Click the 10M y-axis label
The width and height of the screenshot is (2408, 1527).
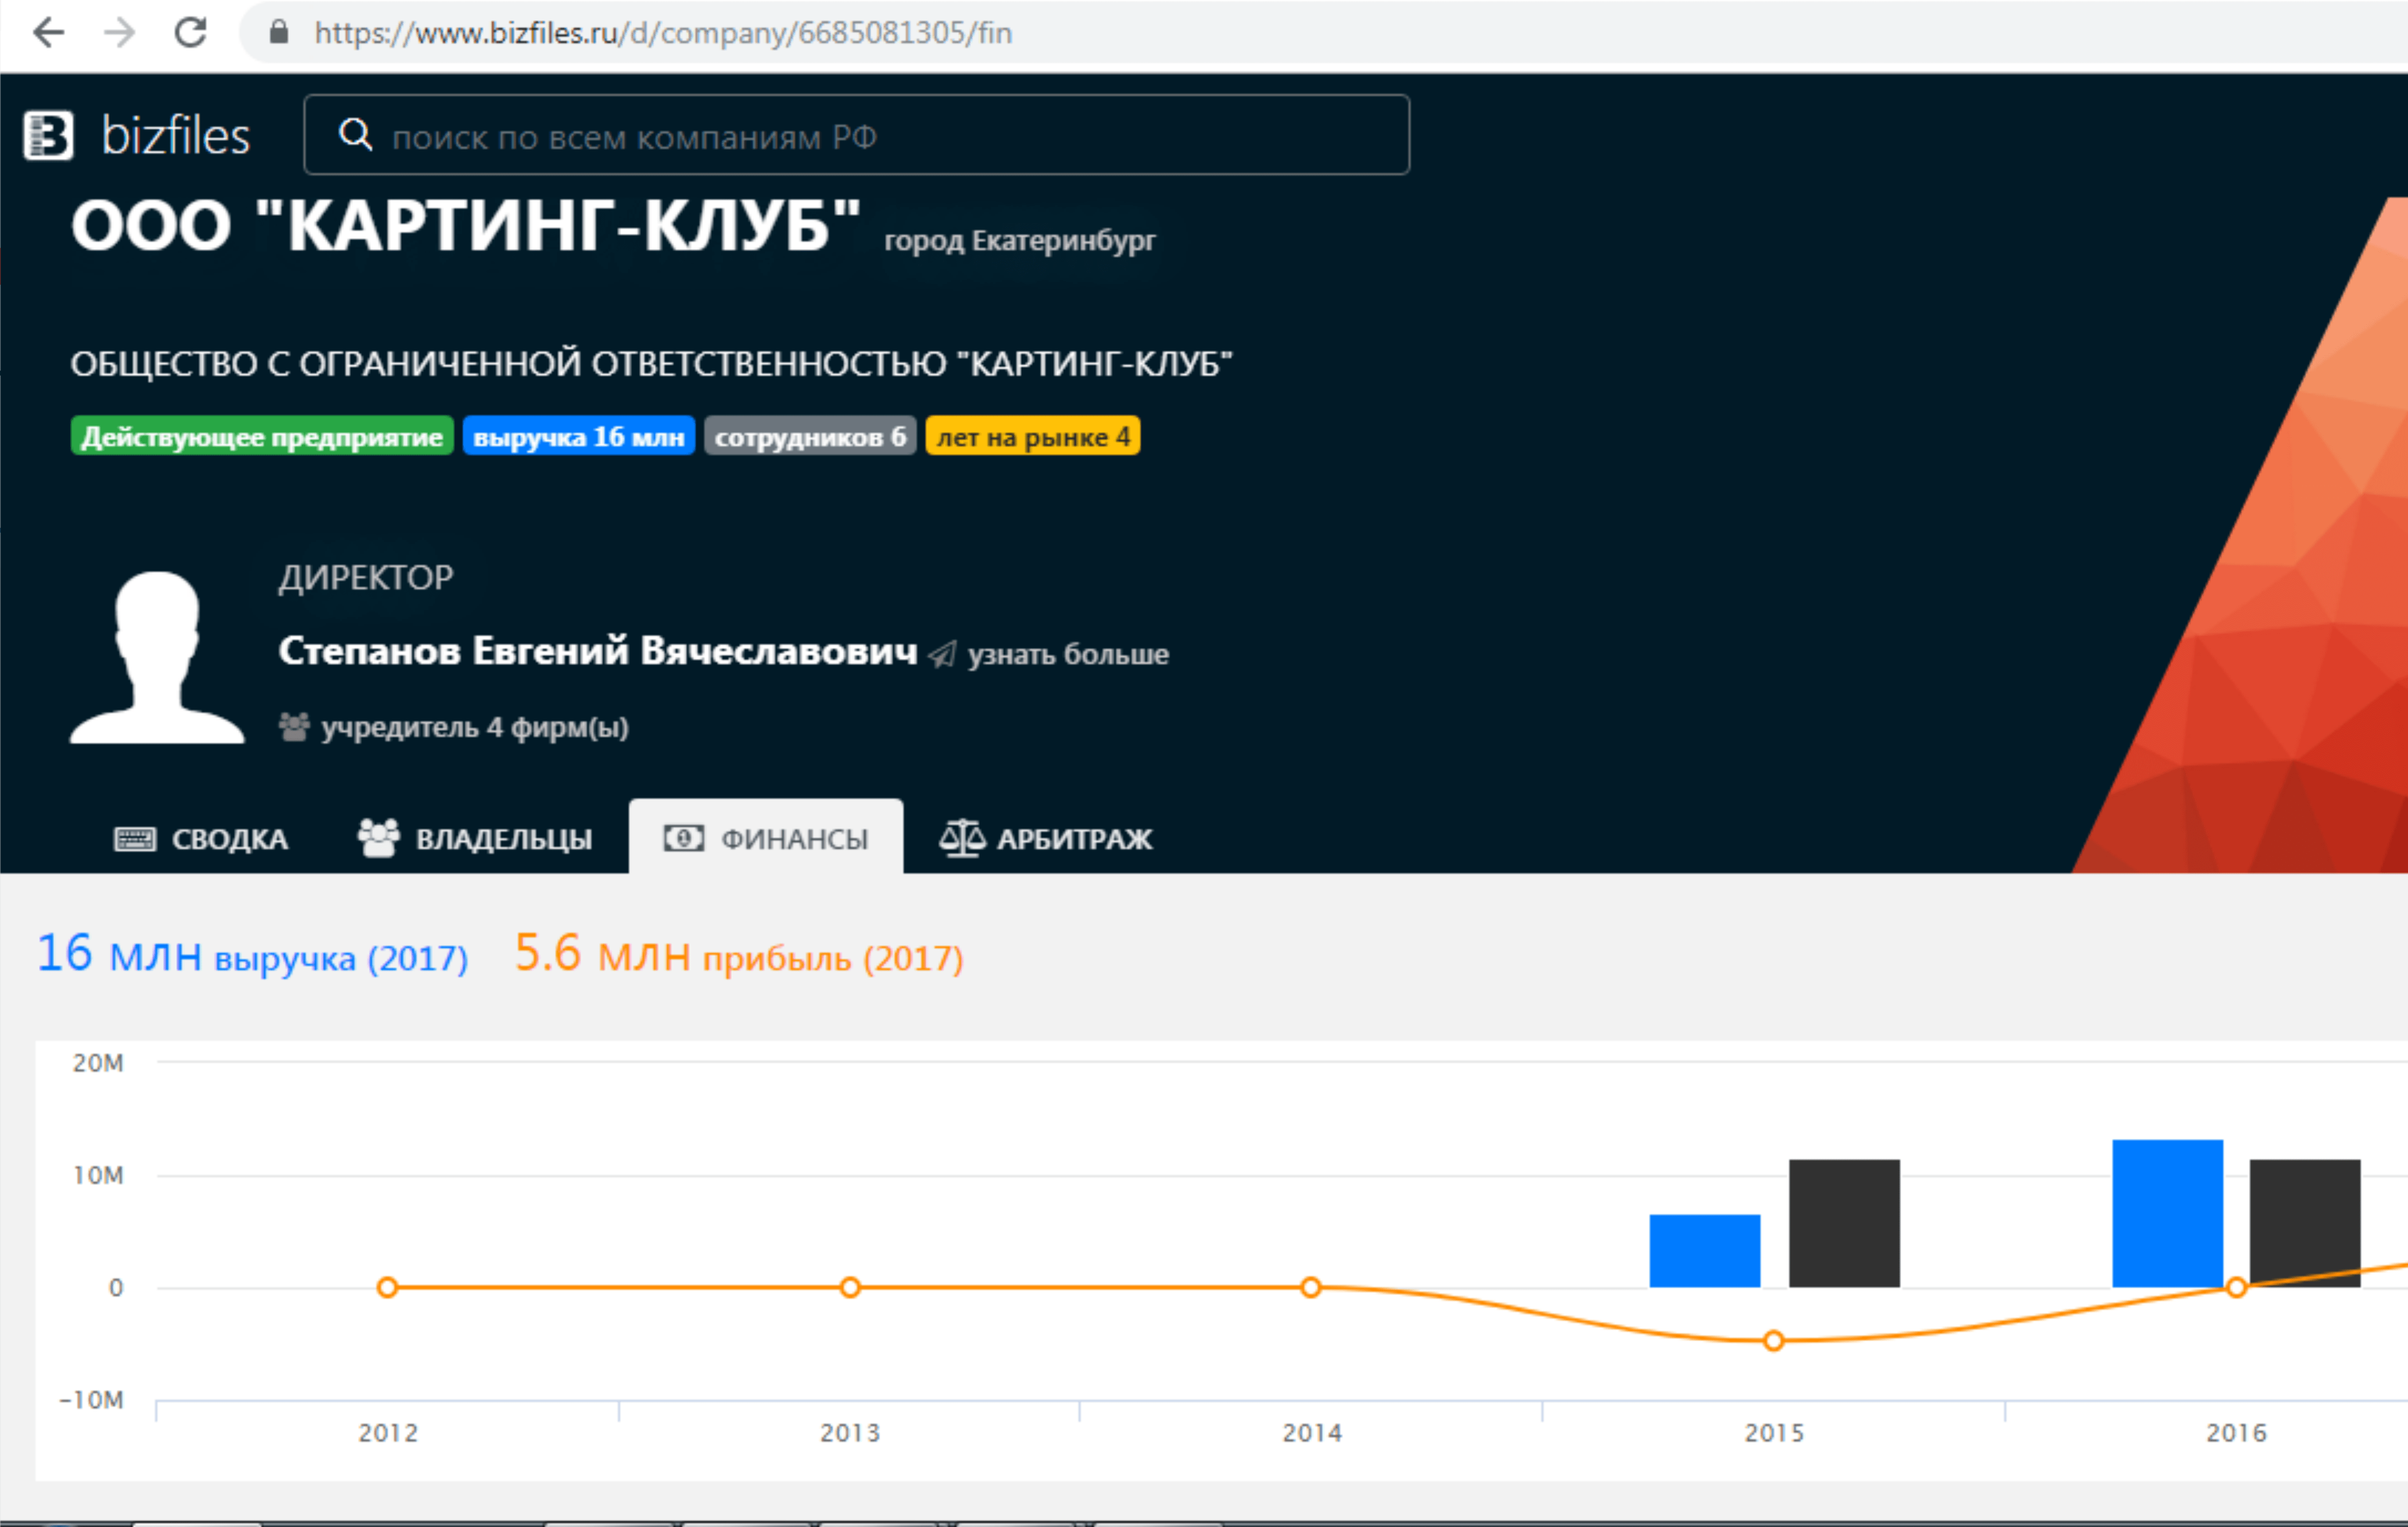coord(98,1175)
